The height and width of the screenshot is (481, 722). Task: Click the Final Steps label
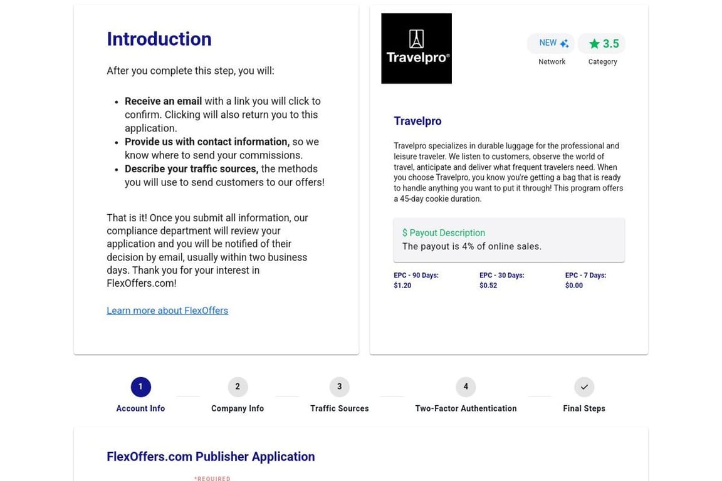[584, 408]
